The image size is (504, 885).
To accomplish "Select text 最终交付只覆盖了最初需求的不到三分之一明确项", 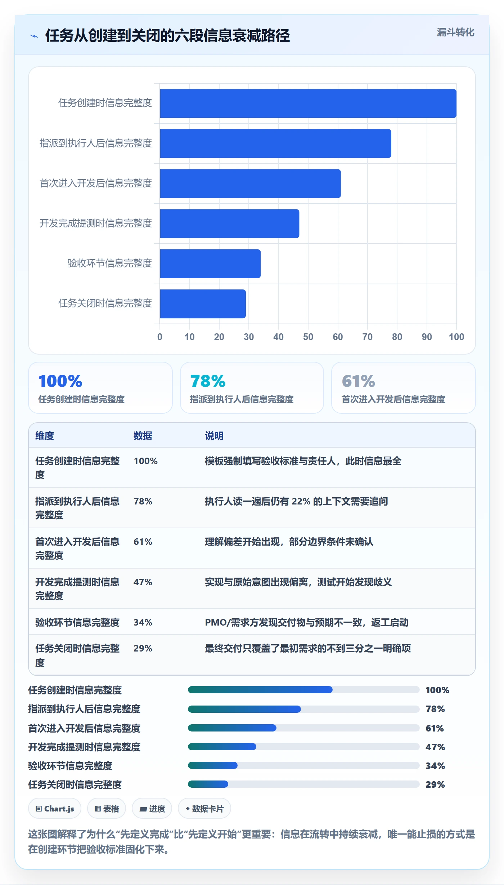I will click(x=308, y=648).
